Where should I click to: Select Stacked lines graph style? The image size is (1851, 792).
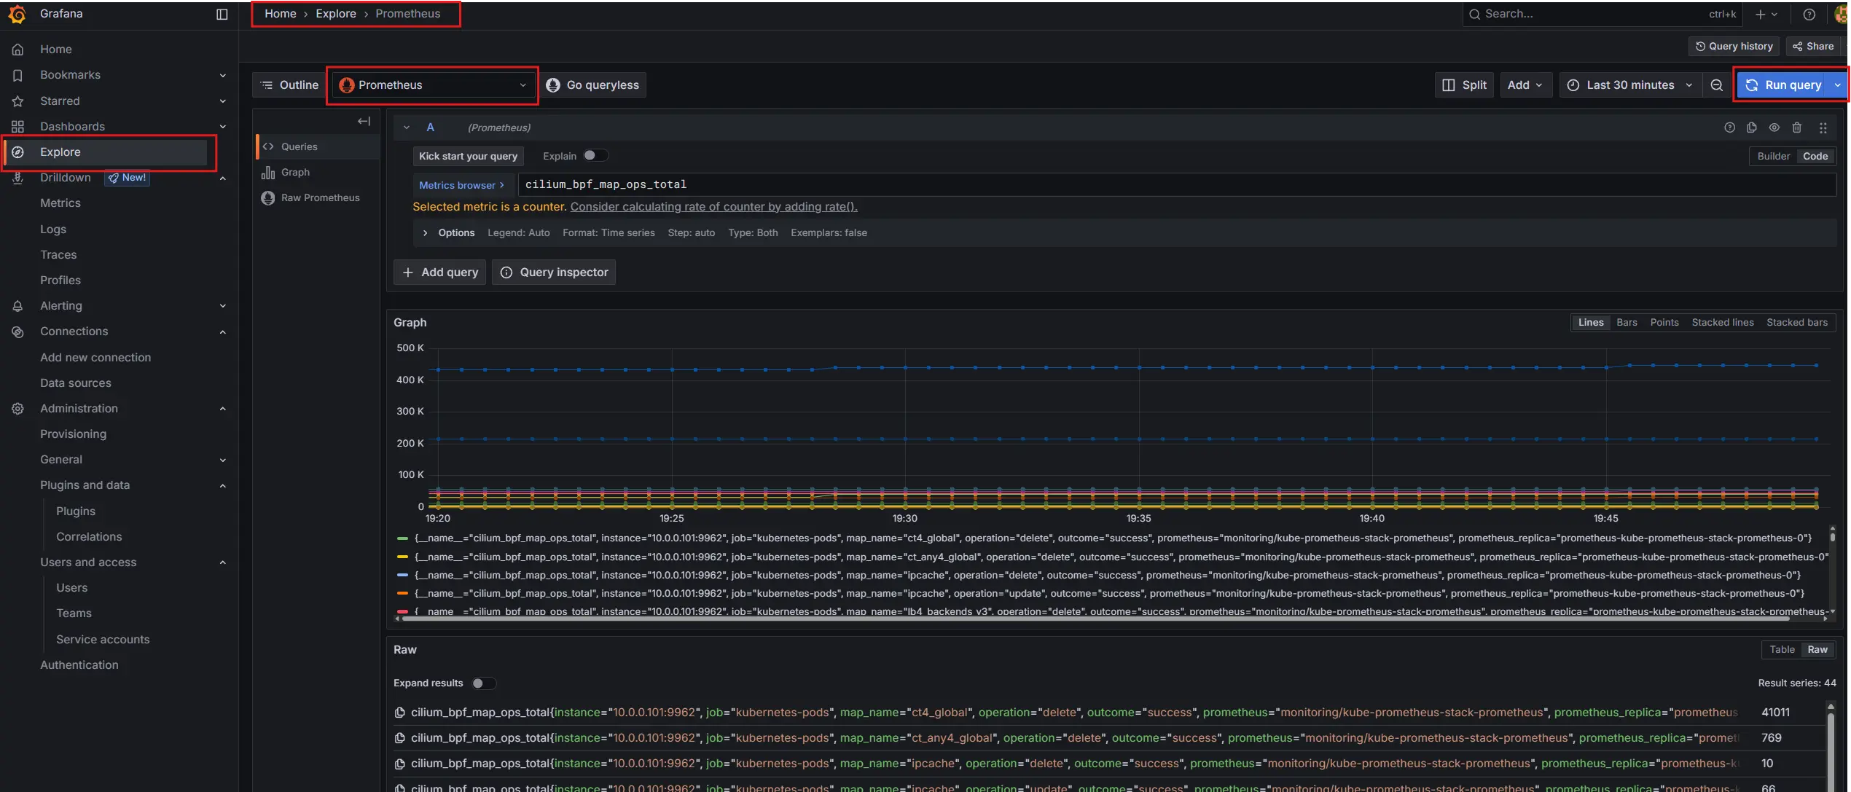click(x=1722, y=323)
